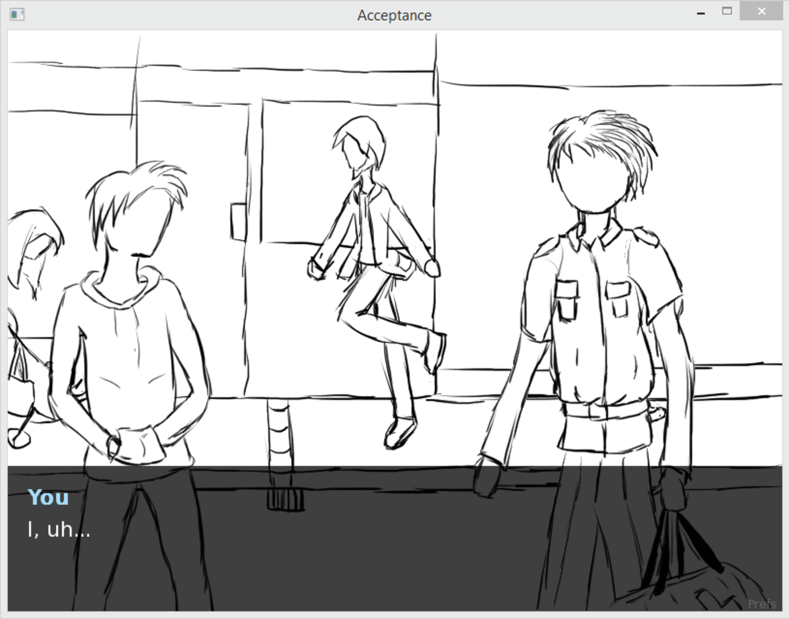The height and width of the screenshot is (619, 790).
Task: Maximize the Acceptance game window
Action: click(727, 11)
